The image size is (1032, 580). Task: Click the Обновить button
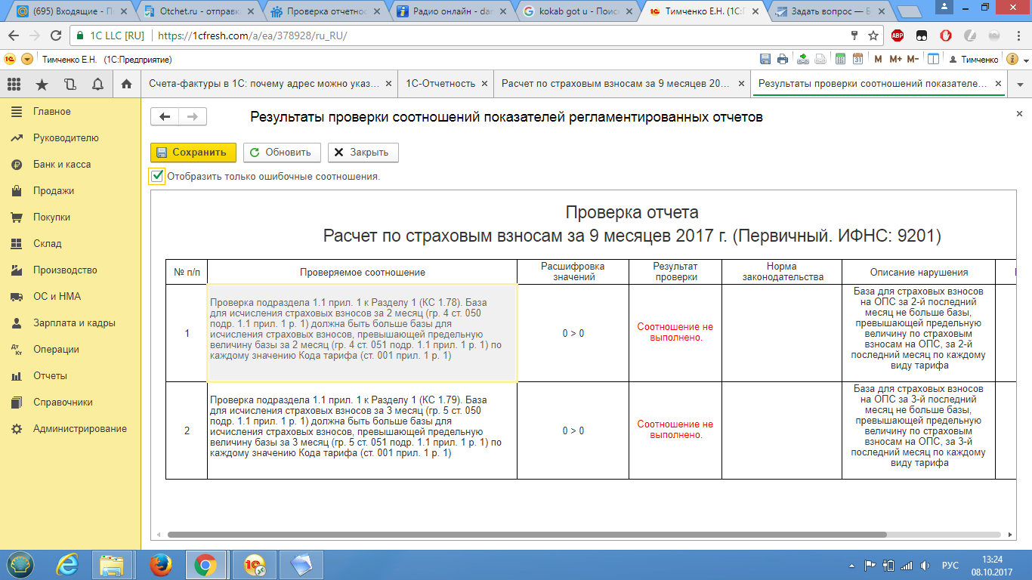point(282,153)
